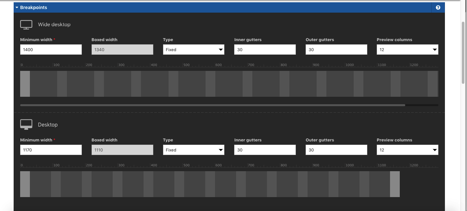The height and width of the screenshot is (211, 467).
Task: Click the Desktop monitor icon
Action: [x=26, y=125]
